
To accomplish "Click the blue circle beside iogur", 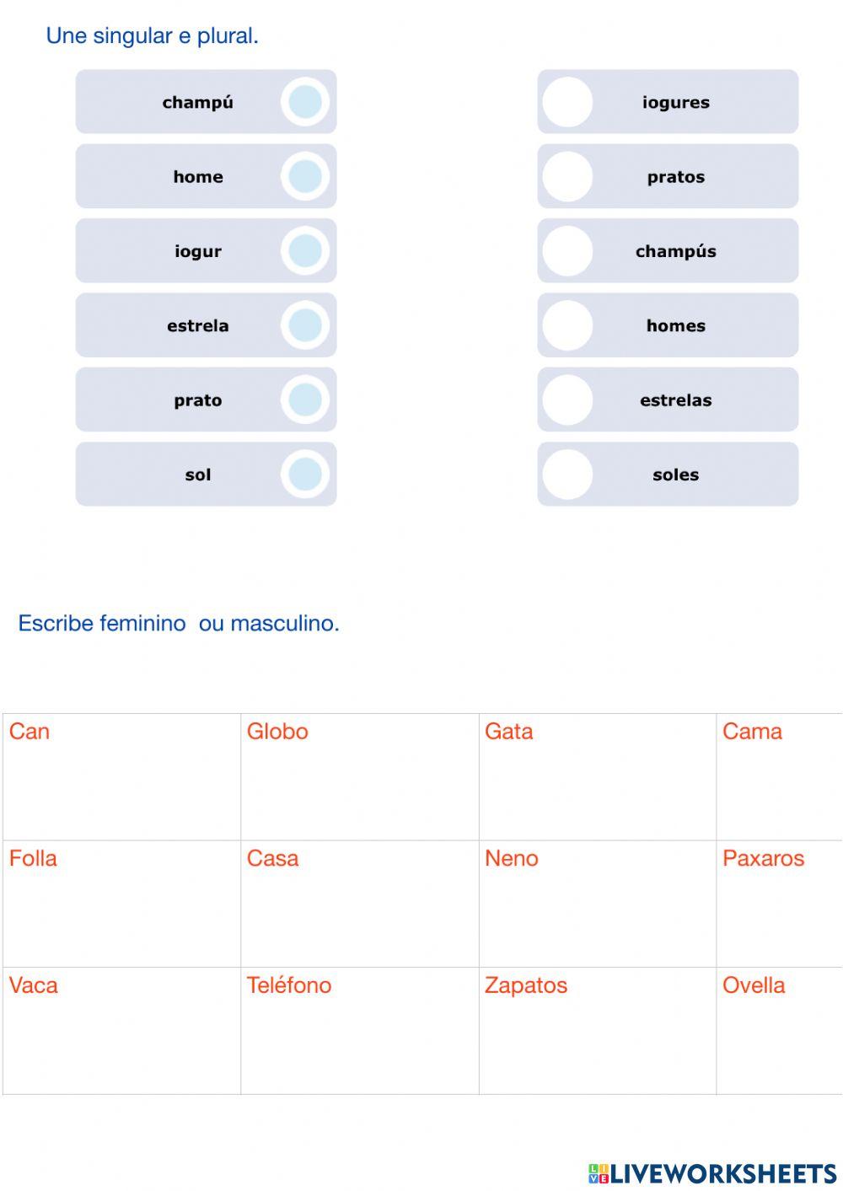I will pyautogui.click(x=304, y=251).
